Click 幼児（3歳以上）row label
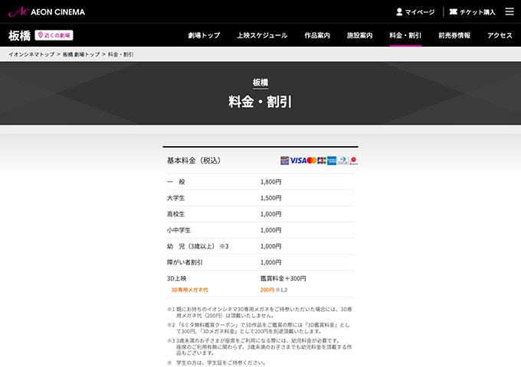The image size is (521, 367). click(198, 246)
